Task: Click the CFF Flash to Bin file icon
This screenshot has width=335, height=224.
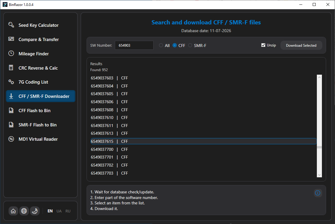Action: coord(11,110)
